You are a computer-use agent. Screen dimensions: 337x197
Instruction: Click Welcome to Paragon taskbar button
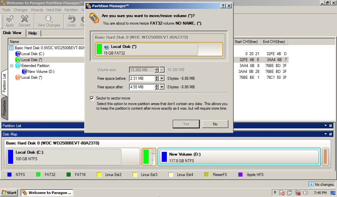[47, 193]
